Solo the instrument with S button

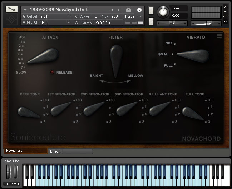click(151, 10)
